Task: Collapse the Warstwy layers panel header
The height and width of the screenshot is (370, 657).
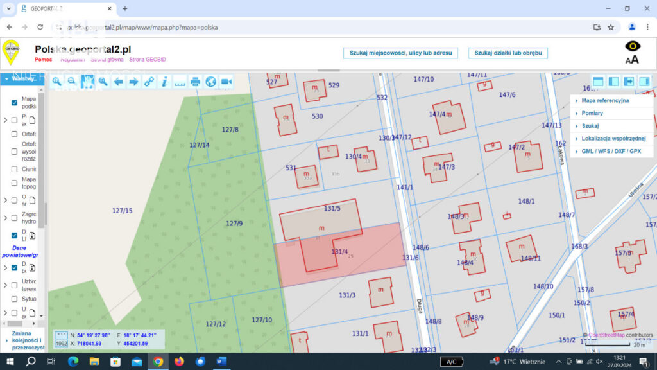Action: coord(22,78)
